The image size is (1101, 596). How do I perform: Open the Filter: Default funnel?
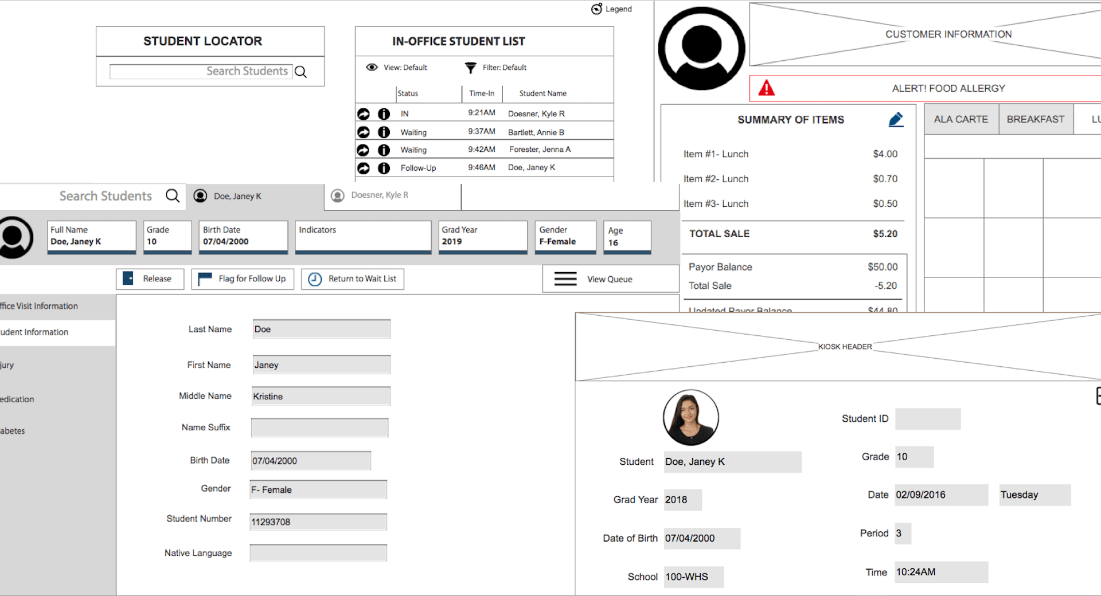470,68
